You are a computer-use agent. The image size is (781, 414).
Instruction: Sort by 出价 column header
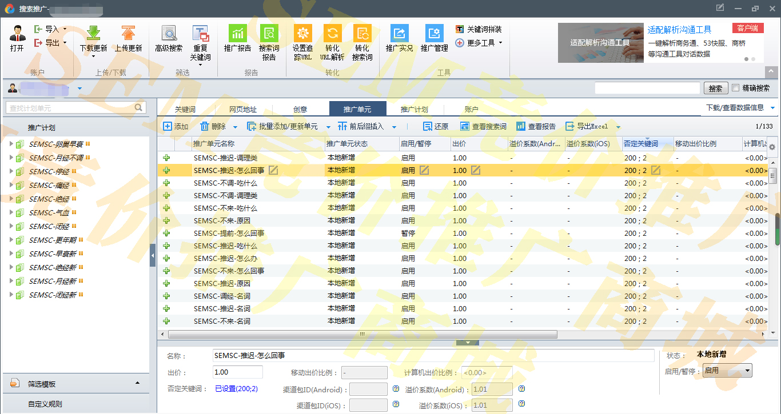click(479, 144)
